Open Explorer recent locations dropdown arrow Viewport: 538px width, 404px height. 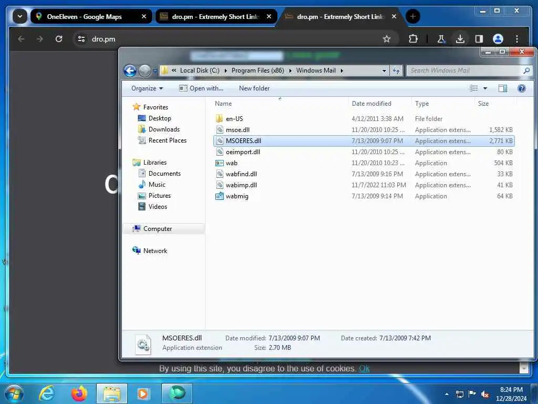[155, 71]
